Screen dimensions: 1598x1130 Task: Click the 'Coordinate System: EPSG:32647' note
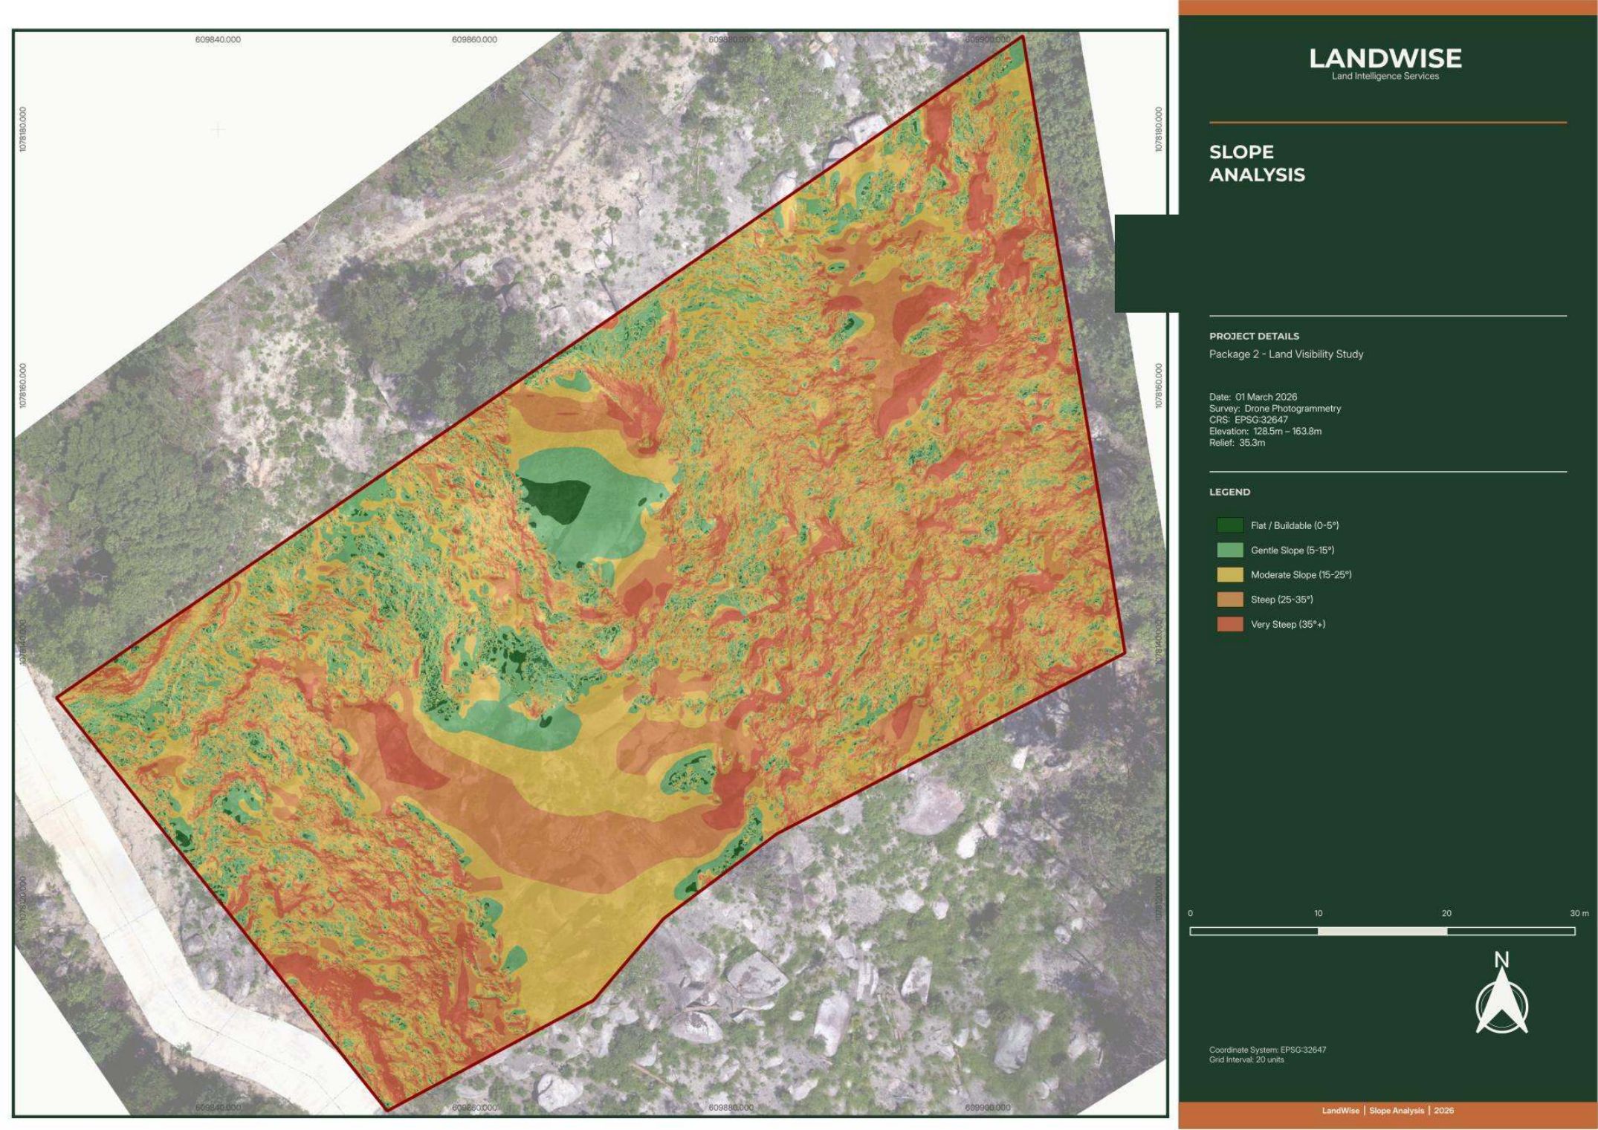pos(1267,1050)
